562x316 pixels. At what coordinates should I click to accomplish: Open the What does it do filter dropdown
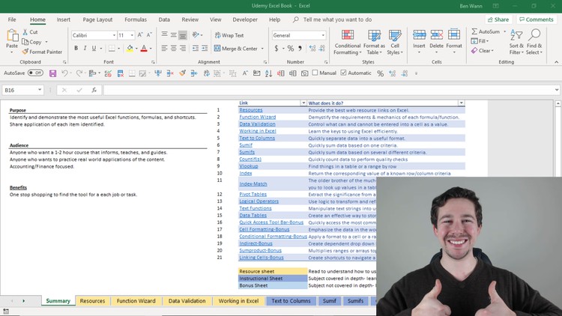(461, 103)
